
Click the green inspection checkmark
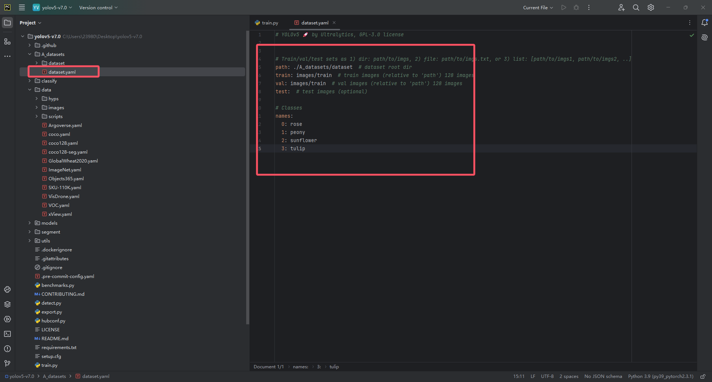point(692,35)
